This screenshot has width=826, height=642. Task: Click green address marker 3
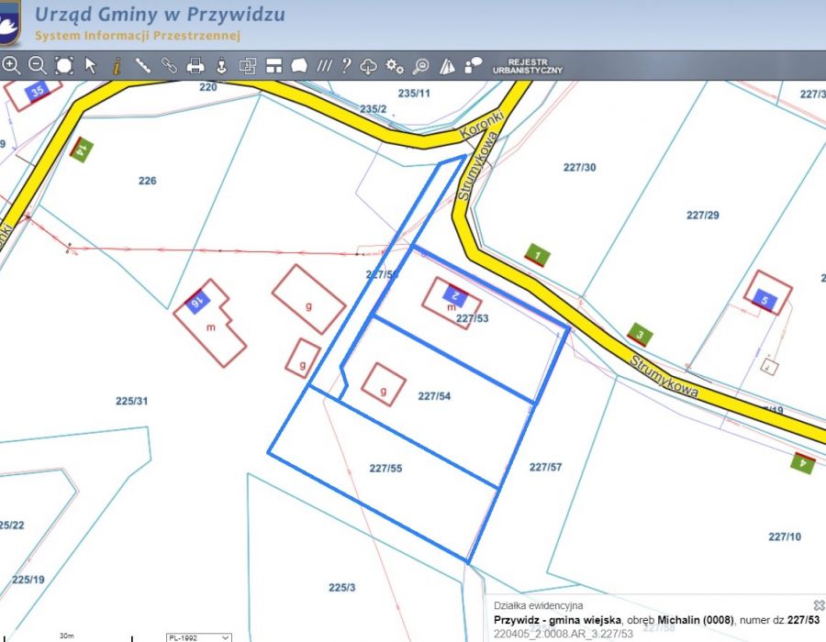[640, 334]
